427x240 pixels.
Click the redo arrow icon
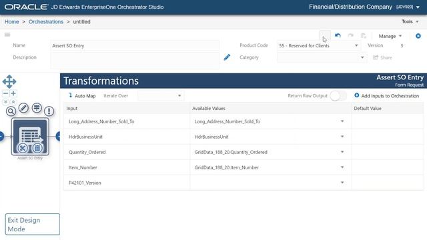pyautogui.click(x=350, y=35)
